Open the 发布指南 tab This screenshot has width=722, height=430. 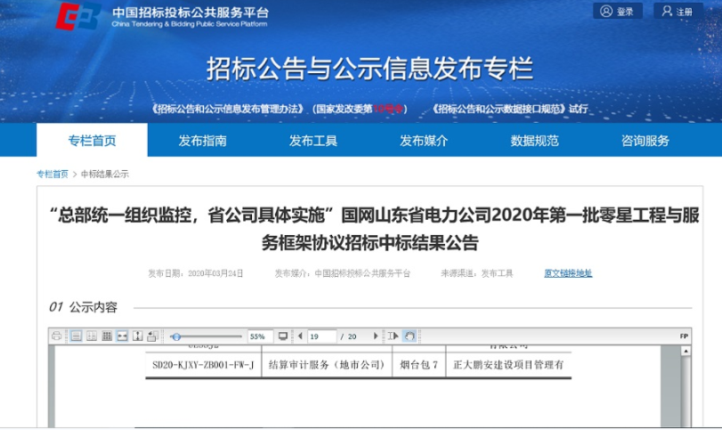click(202, 141)
